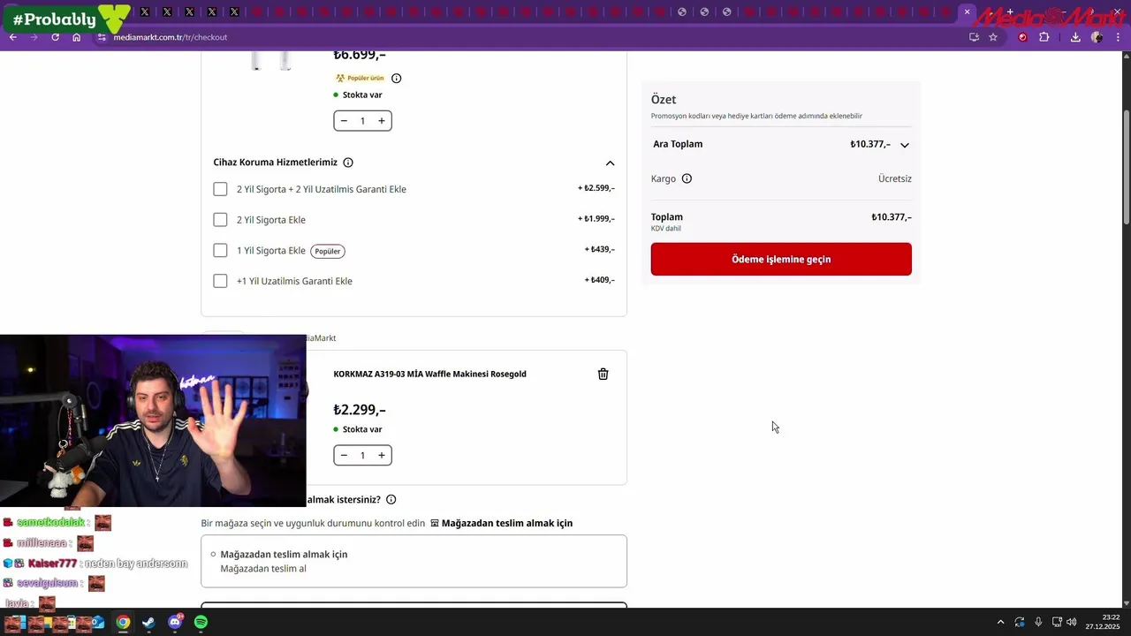Click red Opera-style extension icon in toolbar

[x=1023, y=37]
